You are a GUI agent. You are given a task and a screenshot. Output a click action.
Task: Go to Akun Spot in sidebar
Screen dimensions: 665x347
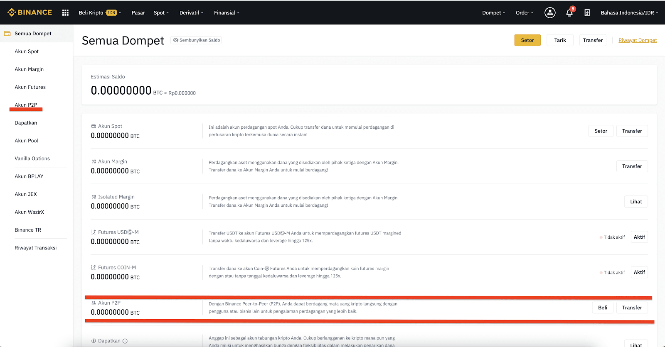pos(27,51)
